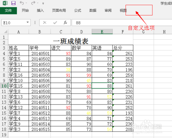Click the Excel application icon
The image size is (172, 138).
5,3
